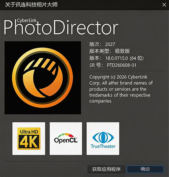
Task: Click the 确定 button
Action: pos(145,169)
